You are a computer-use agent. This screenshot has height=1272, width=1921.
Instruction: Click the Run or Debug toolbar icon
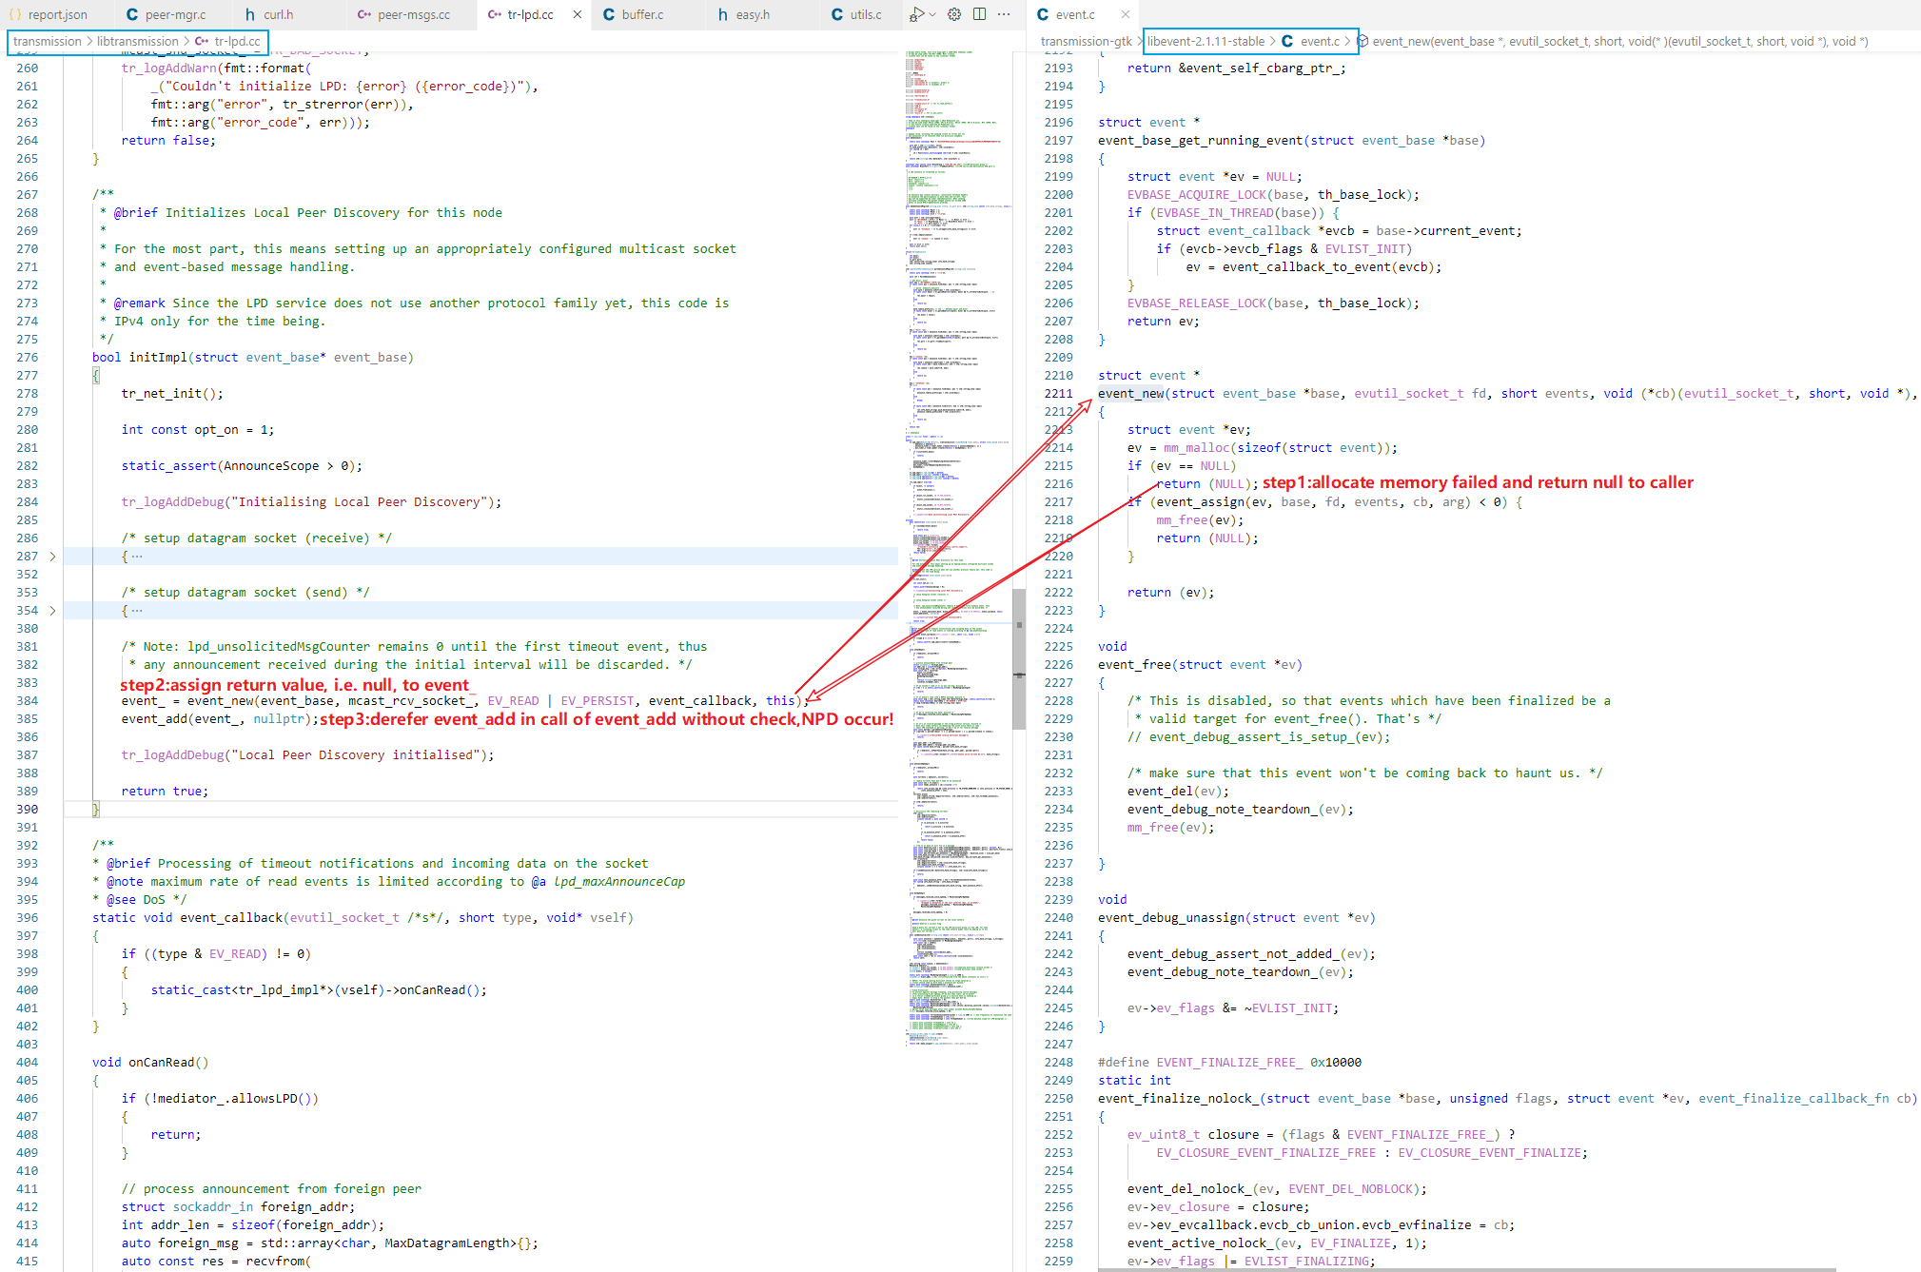click(914, 14)
